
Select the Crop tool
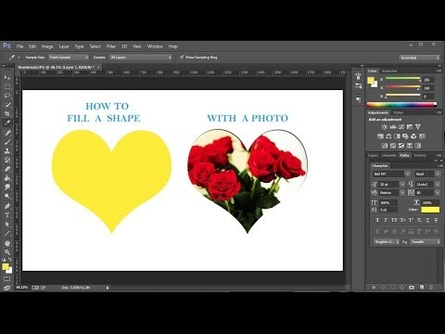tap(7, 114)
